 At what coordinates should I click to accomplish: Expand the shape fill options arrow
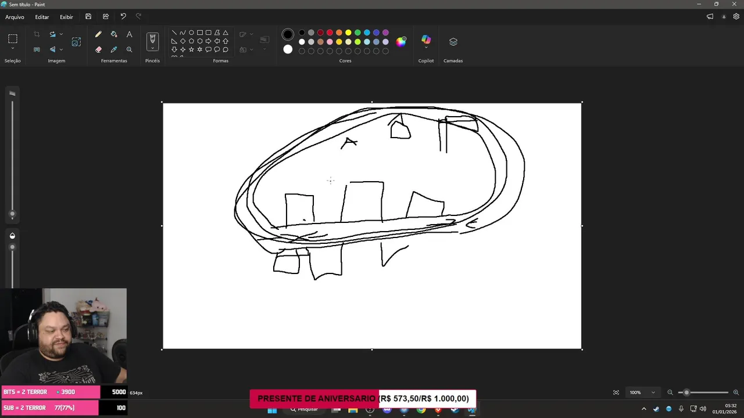point(251,49)
